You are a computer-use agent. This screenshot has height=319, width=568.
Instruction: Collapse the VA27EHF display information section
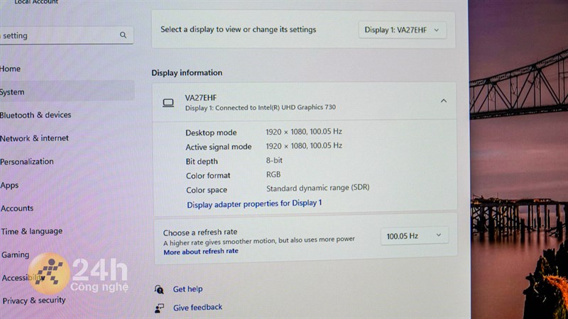(443, 101)
